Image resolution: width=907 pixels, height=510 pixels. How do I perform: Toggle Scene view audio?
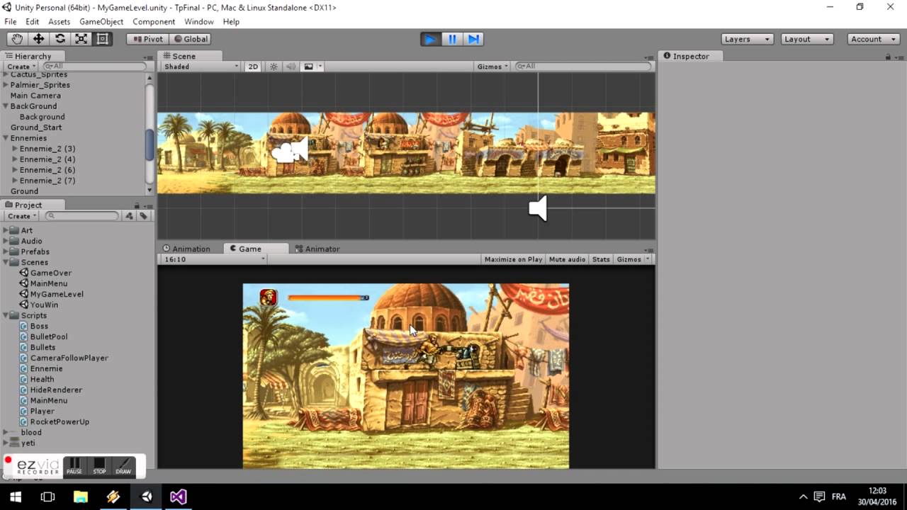click(x=291, y=67)
